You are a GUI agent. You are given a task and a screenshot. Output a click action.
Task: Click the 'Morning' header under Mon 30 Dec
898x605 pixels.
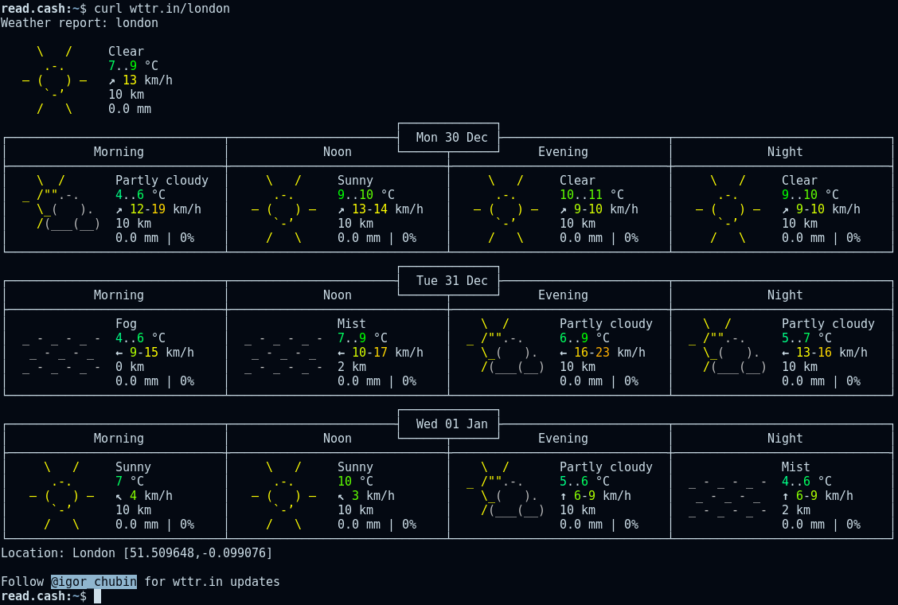click(x=119, y=152)
